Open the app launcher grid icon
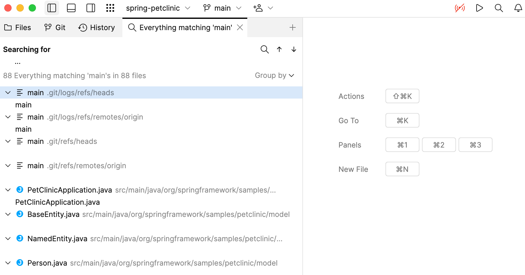The height and width of the screenshot is (275, 525). coord(110,8)
